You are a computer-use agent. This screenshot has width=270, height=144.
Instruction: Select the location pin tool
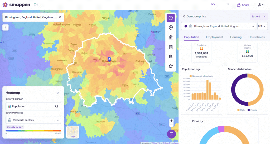(x=171, y=28)
